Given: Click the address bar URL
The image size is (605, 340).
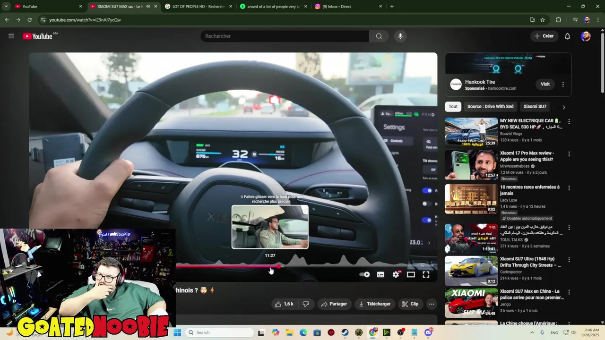Looking at the screenshot, I should (x=85, y=20).
